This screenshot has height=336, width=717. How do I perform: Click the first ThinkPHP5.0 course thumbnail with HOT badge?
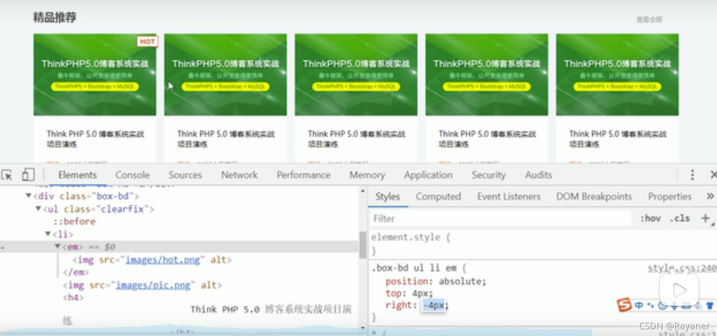[95, 75]
